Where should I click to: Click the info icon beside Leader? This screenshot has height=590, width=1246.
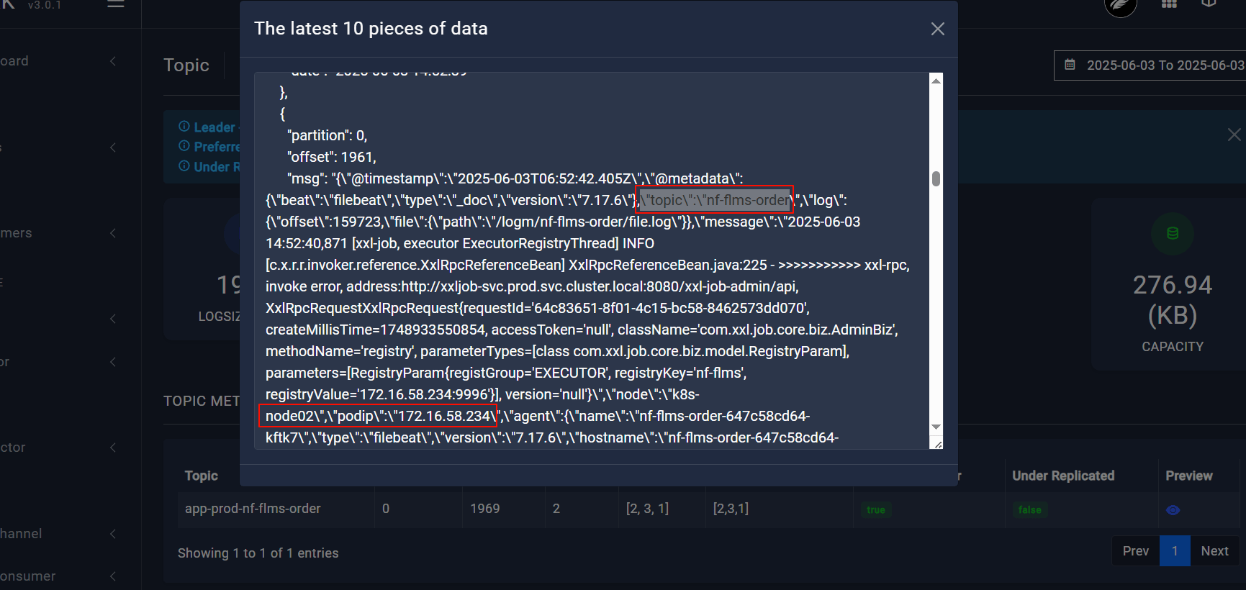(184, 127)
